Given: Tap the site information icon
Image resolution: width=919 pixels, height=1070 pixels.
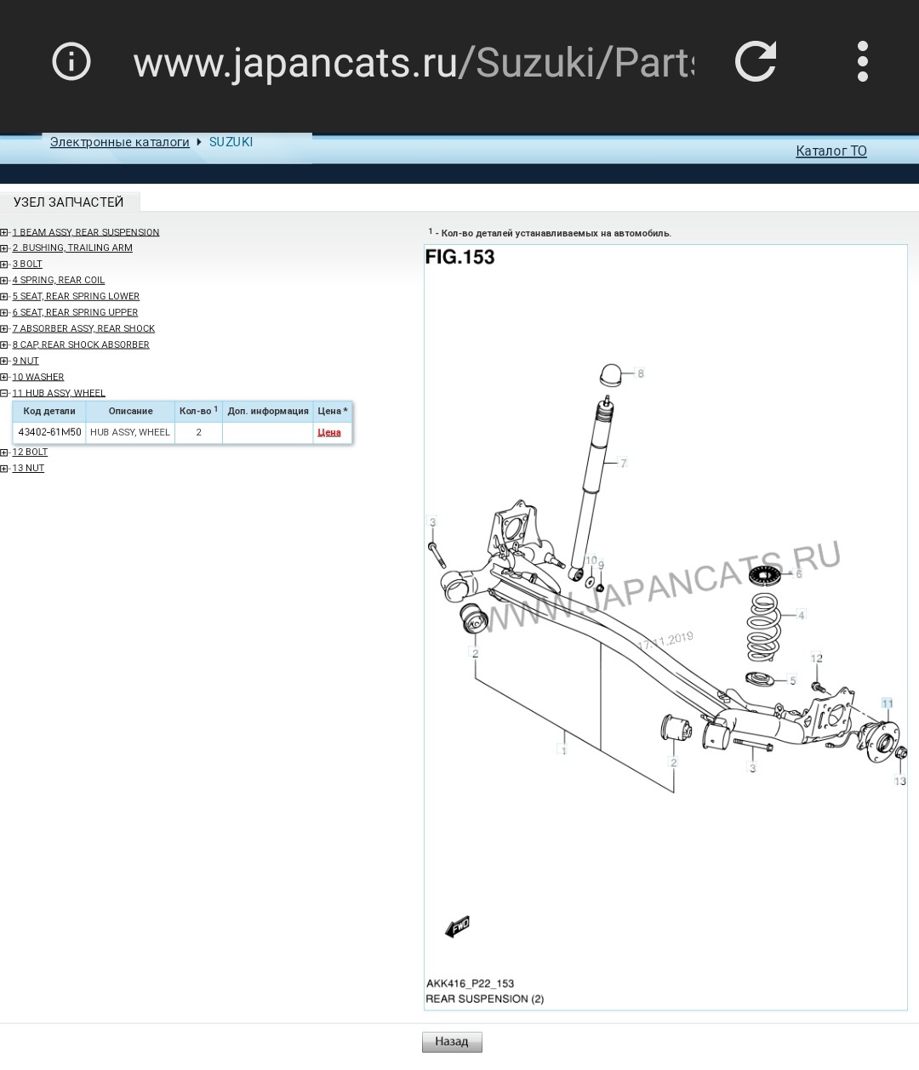Looking at the screenshot, I should (71, 61).
